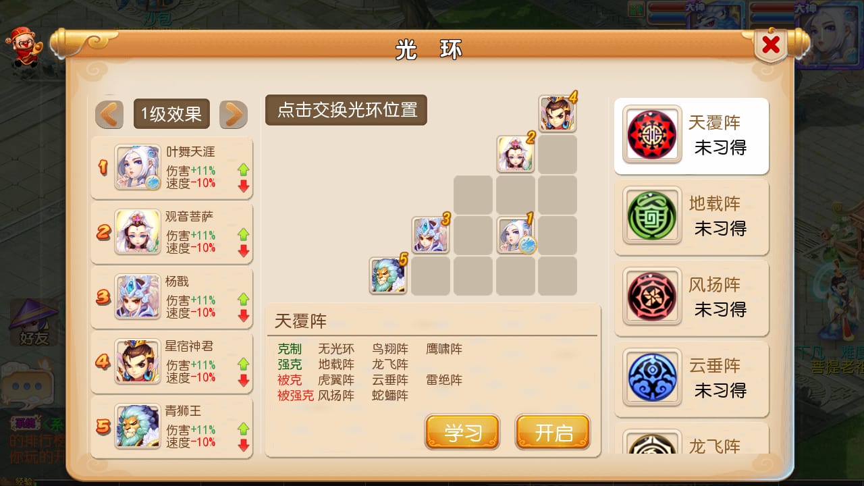Pick the blue 云垂阵 formation icon
864x486 pixels.
[x=651, y=377]
